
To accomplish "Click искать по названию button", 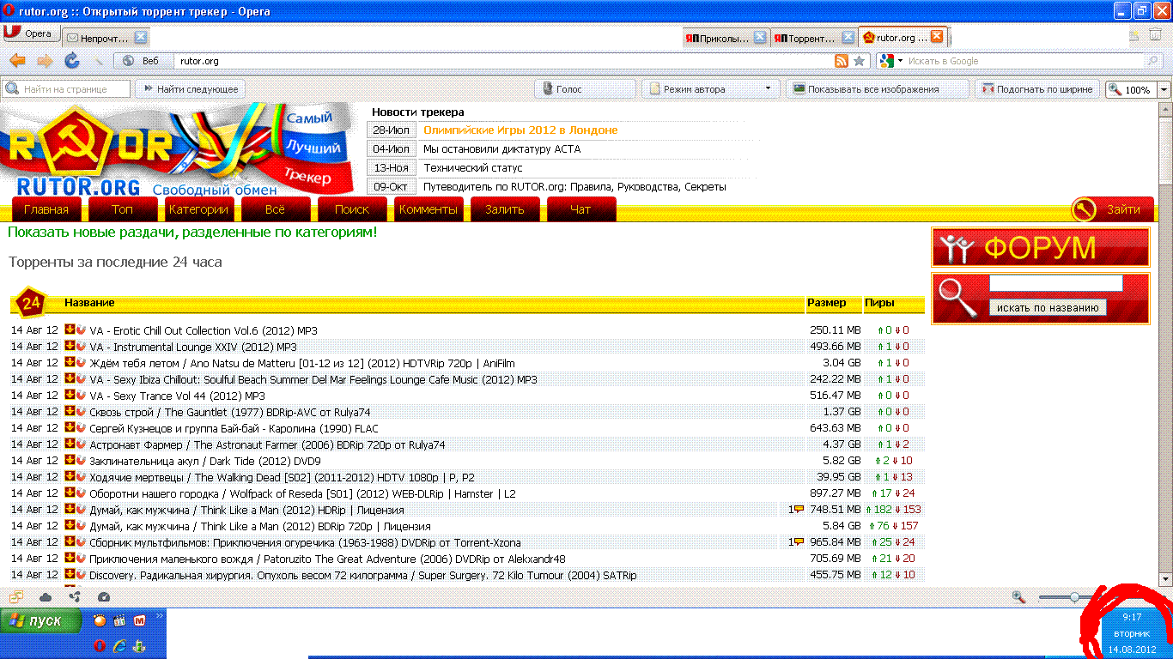I will tap(1048, 308).
